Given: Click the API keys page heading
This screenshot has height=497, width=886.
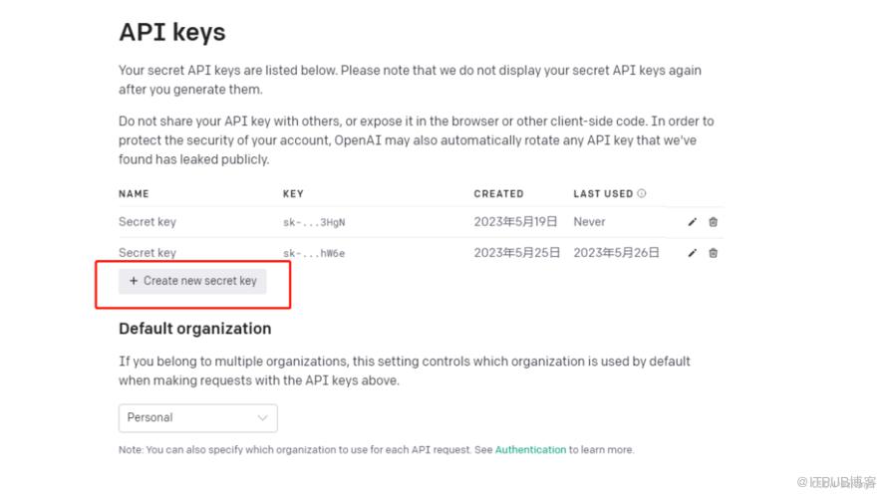Looking at the screenshot, I should pyautogui.click(x=172, y=32).
